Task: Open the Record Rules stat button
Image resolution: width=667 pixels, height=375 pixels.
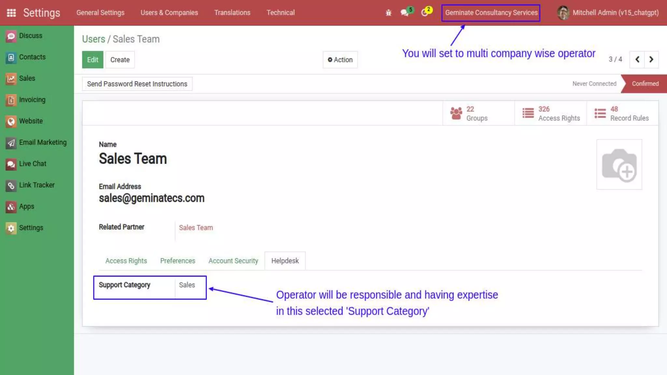Action: tap(622, 114)
